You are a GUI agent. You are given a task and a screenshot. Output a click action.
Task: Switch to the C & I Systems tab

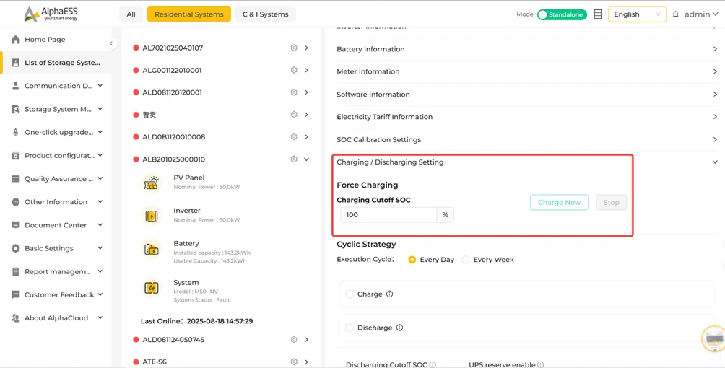pos(266,14)
